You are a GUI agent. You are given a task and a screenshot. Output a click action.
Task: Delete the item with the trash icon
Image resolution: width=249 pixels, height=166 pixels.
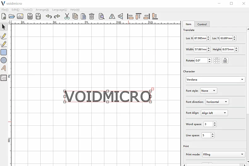tap(92, 16)
